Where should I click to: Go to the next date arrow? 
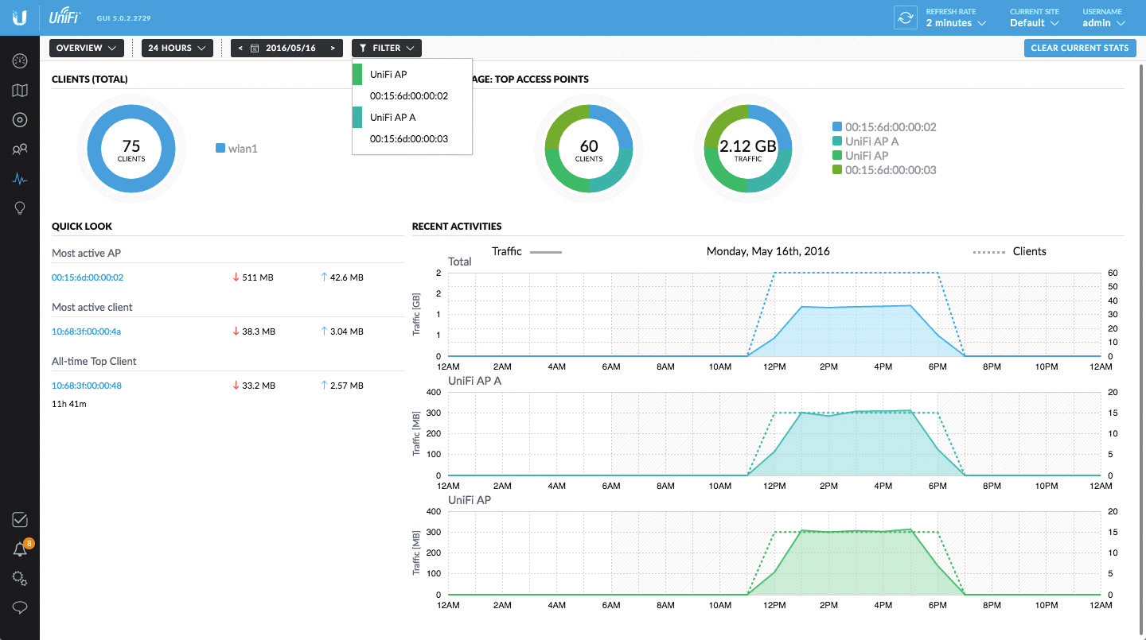click(x=333, y=48)
